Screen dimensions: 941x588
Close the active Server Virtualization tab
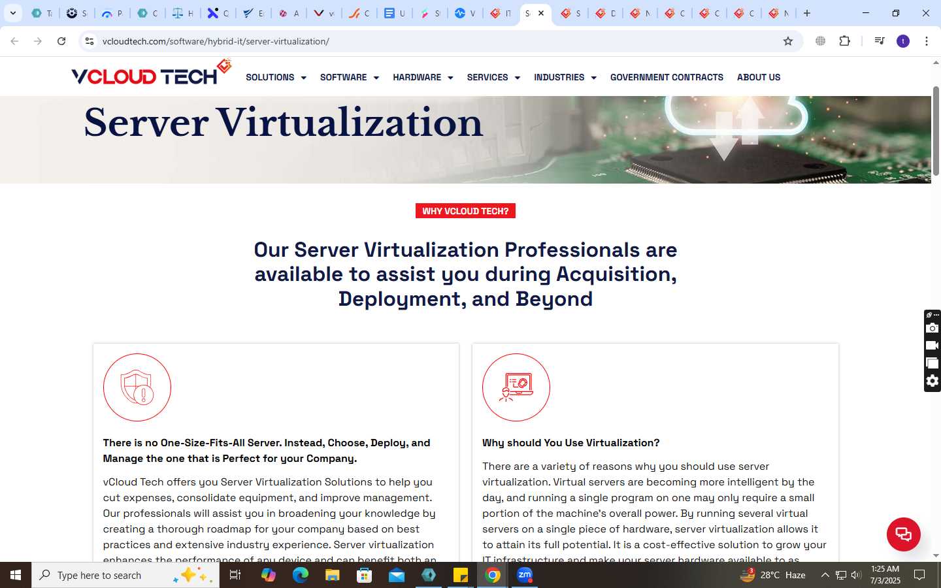coord(541,13)
